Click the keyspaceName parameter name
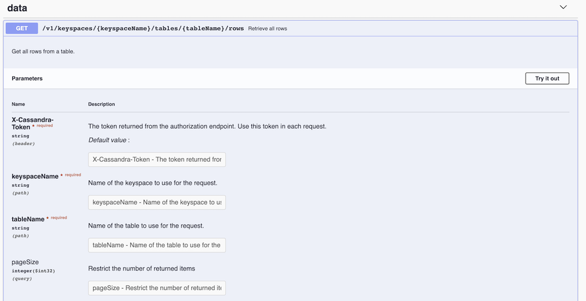This screenshot has width=586, height=301. tap(35, 176)
